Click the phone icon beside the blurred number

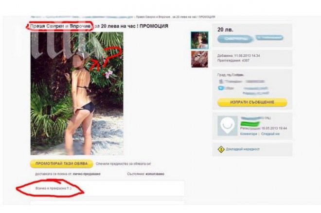(x=221, y=82)
